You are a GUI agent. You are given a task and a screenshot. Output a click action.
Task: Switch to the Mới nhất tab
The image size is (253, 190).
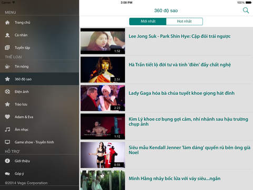(x=148, y=21)
